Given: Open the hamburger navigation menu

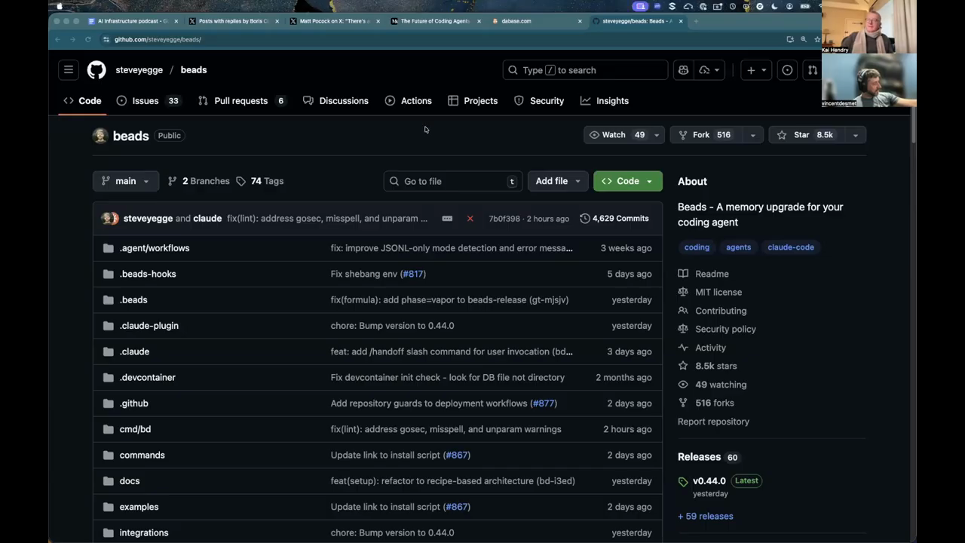Looking at the screenshot, I should 69,70.
